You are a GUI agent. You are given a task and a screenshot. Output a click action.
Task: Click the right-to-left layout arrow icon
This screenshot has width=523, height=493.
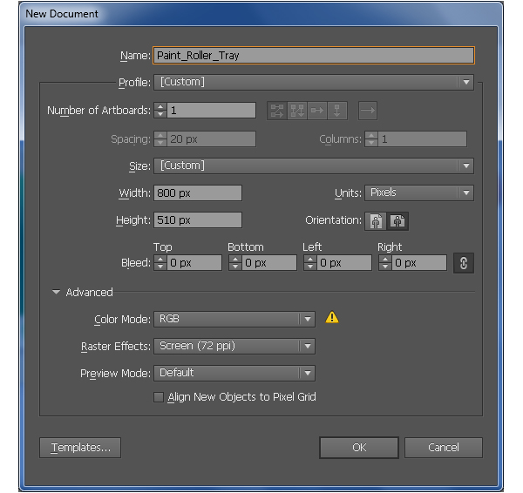pos(368,111)
